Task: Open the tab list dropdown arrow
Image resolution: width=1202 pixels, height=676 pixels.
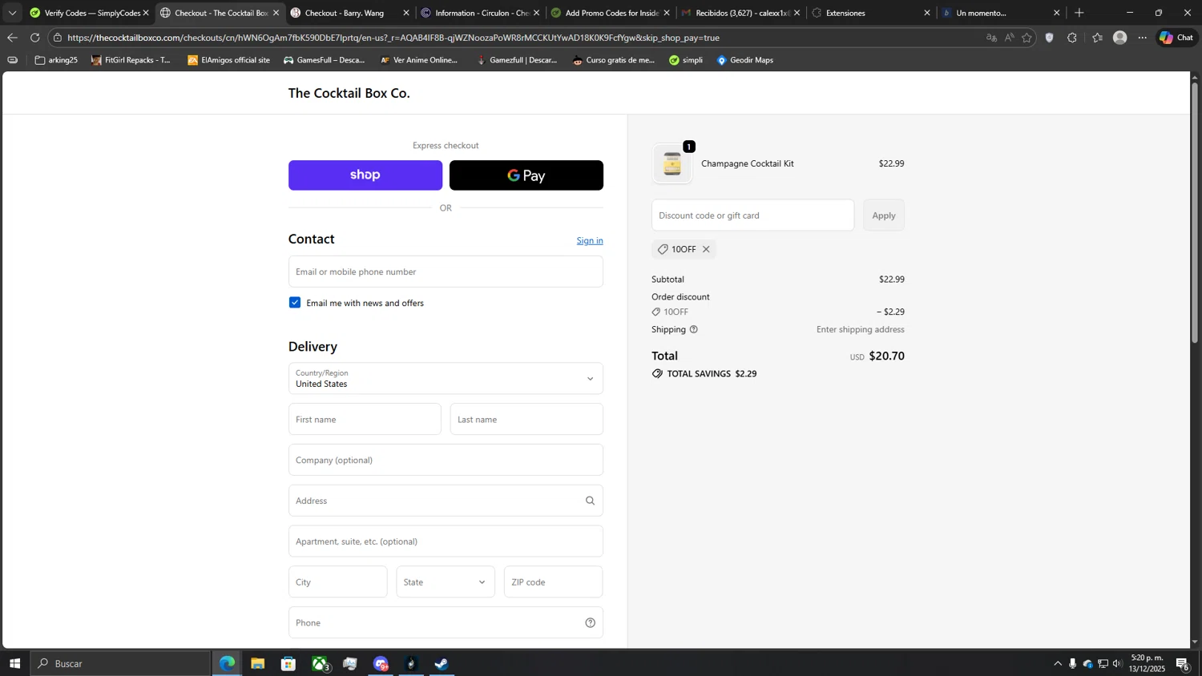Action: (x=12, y=13)
